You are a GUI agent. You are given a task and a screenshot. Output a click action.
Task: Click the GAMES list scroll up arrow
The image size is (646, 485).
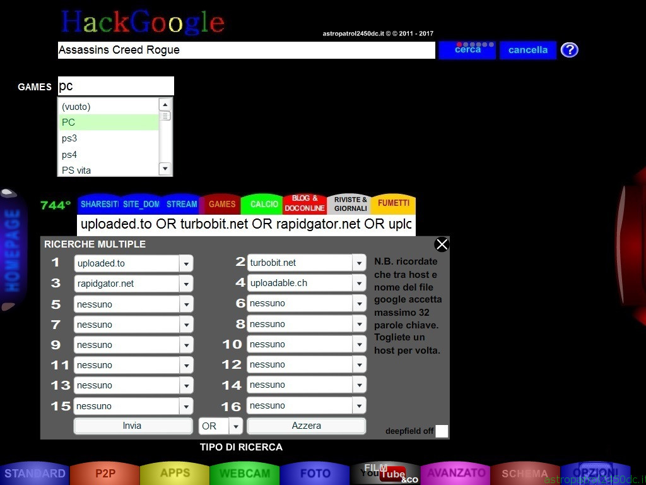pyautogui.click(x=165, y=105)
